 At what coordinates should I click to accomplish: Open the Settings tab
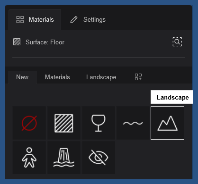click(x=88, y=20)
